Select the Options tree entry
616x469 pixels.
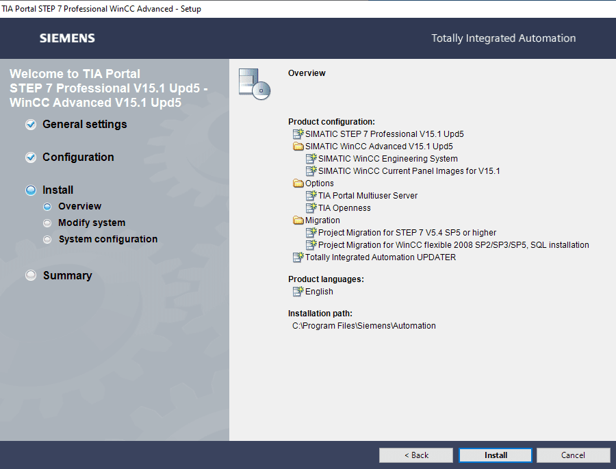pyautogui.click(x=320, y=183)
